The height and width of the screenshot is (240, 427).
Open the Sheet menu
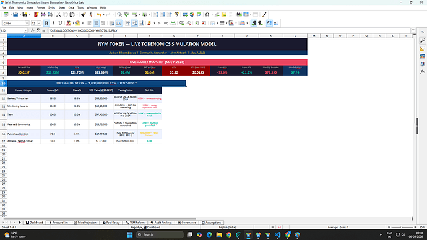[x=61, y=8]
